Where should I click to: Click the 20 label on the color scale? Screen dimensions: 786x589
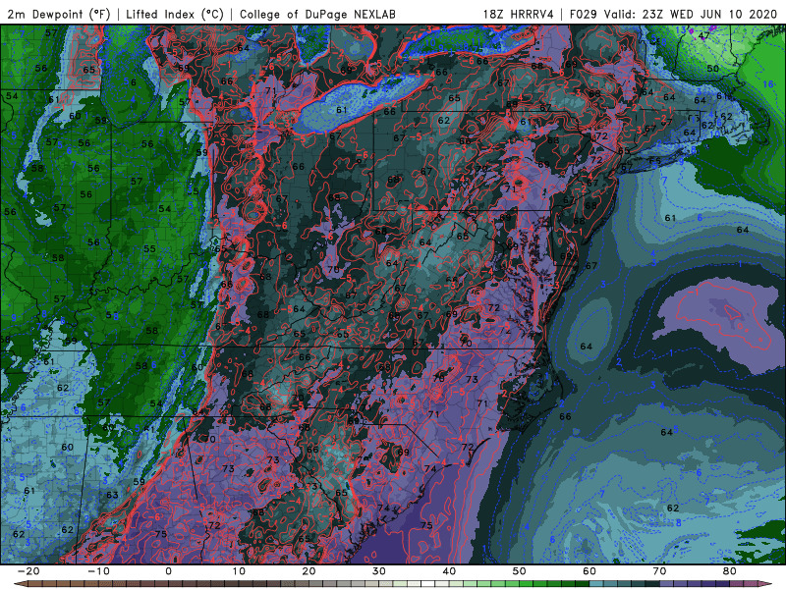pos(309,571)
